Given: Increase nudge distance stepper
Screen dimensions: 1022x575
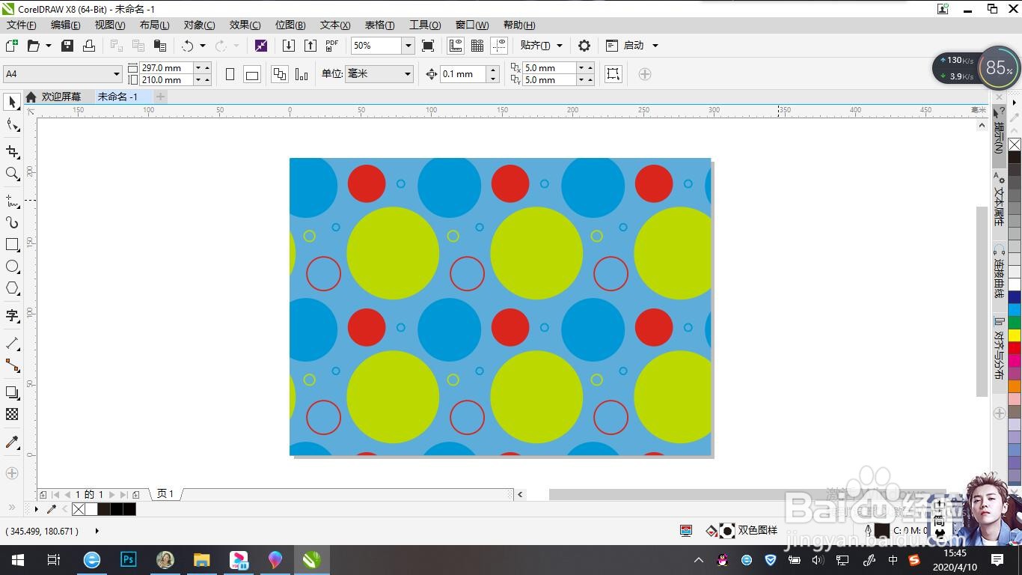Looking at the screenshot, I should point(492,70).
